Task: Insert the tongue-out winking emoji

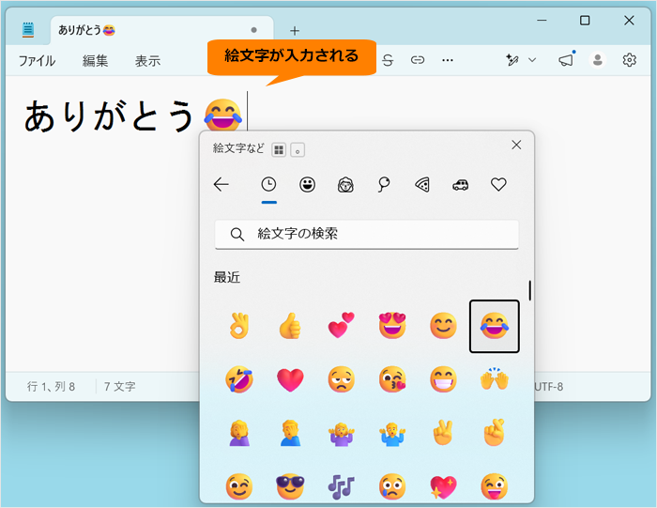Action: (495, 486)
